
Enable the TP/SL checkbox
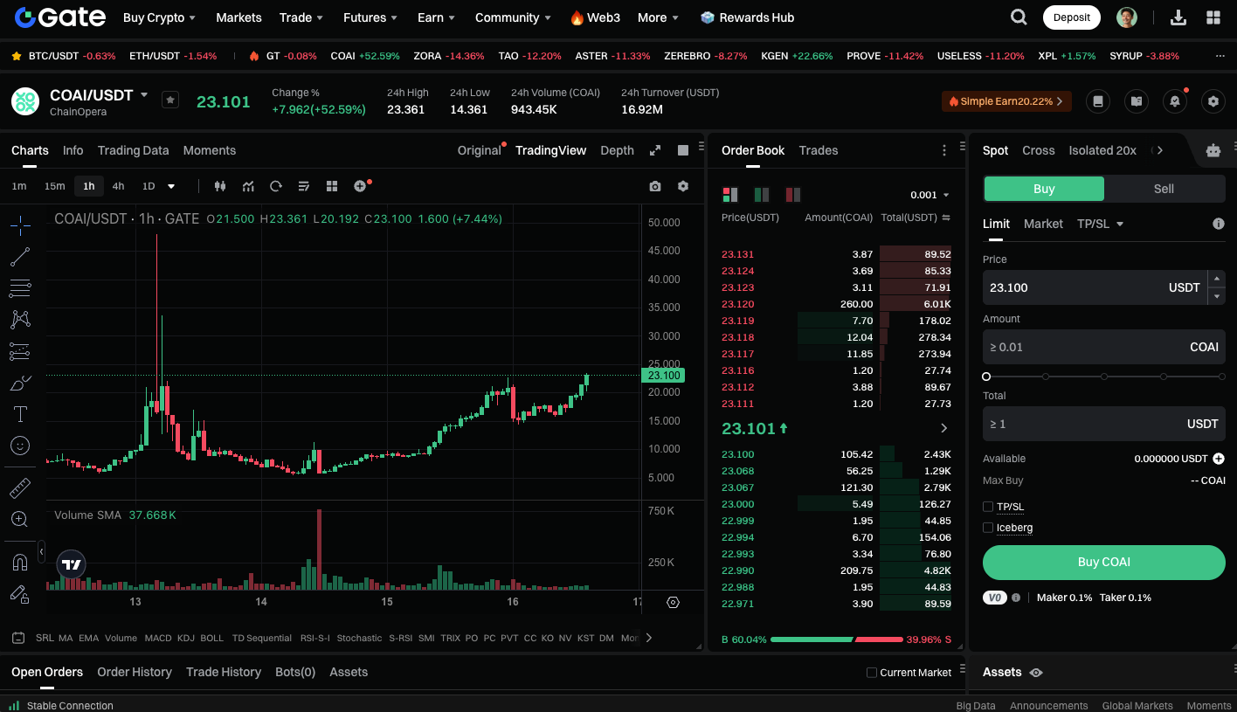(988, 507)
